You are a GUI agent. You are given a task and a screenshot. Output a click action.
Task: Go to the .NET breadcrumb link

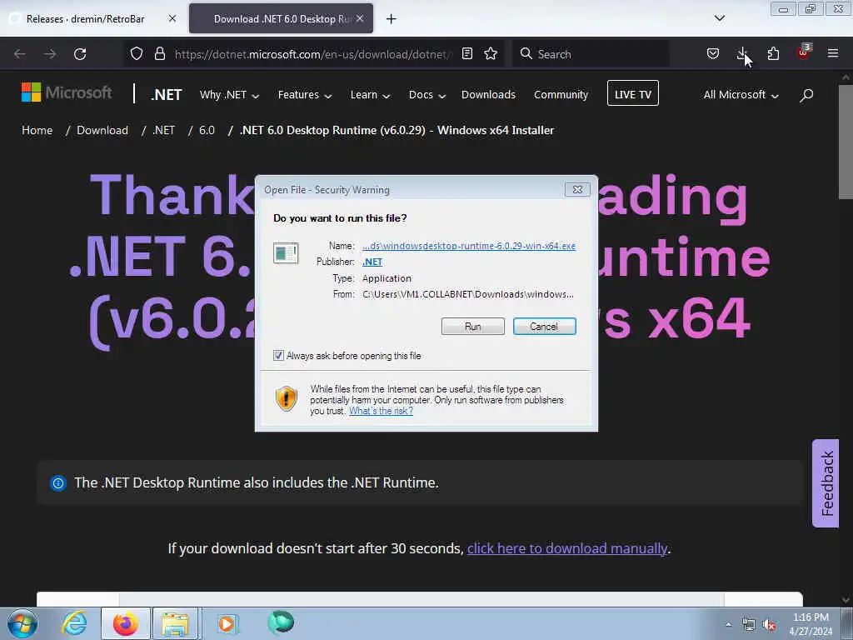point(164,130)
